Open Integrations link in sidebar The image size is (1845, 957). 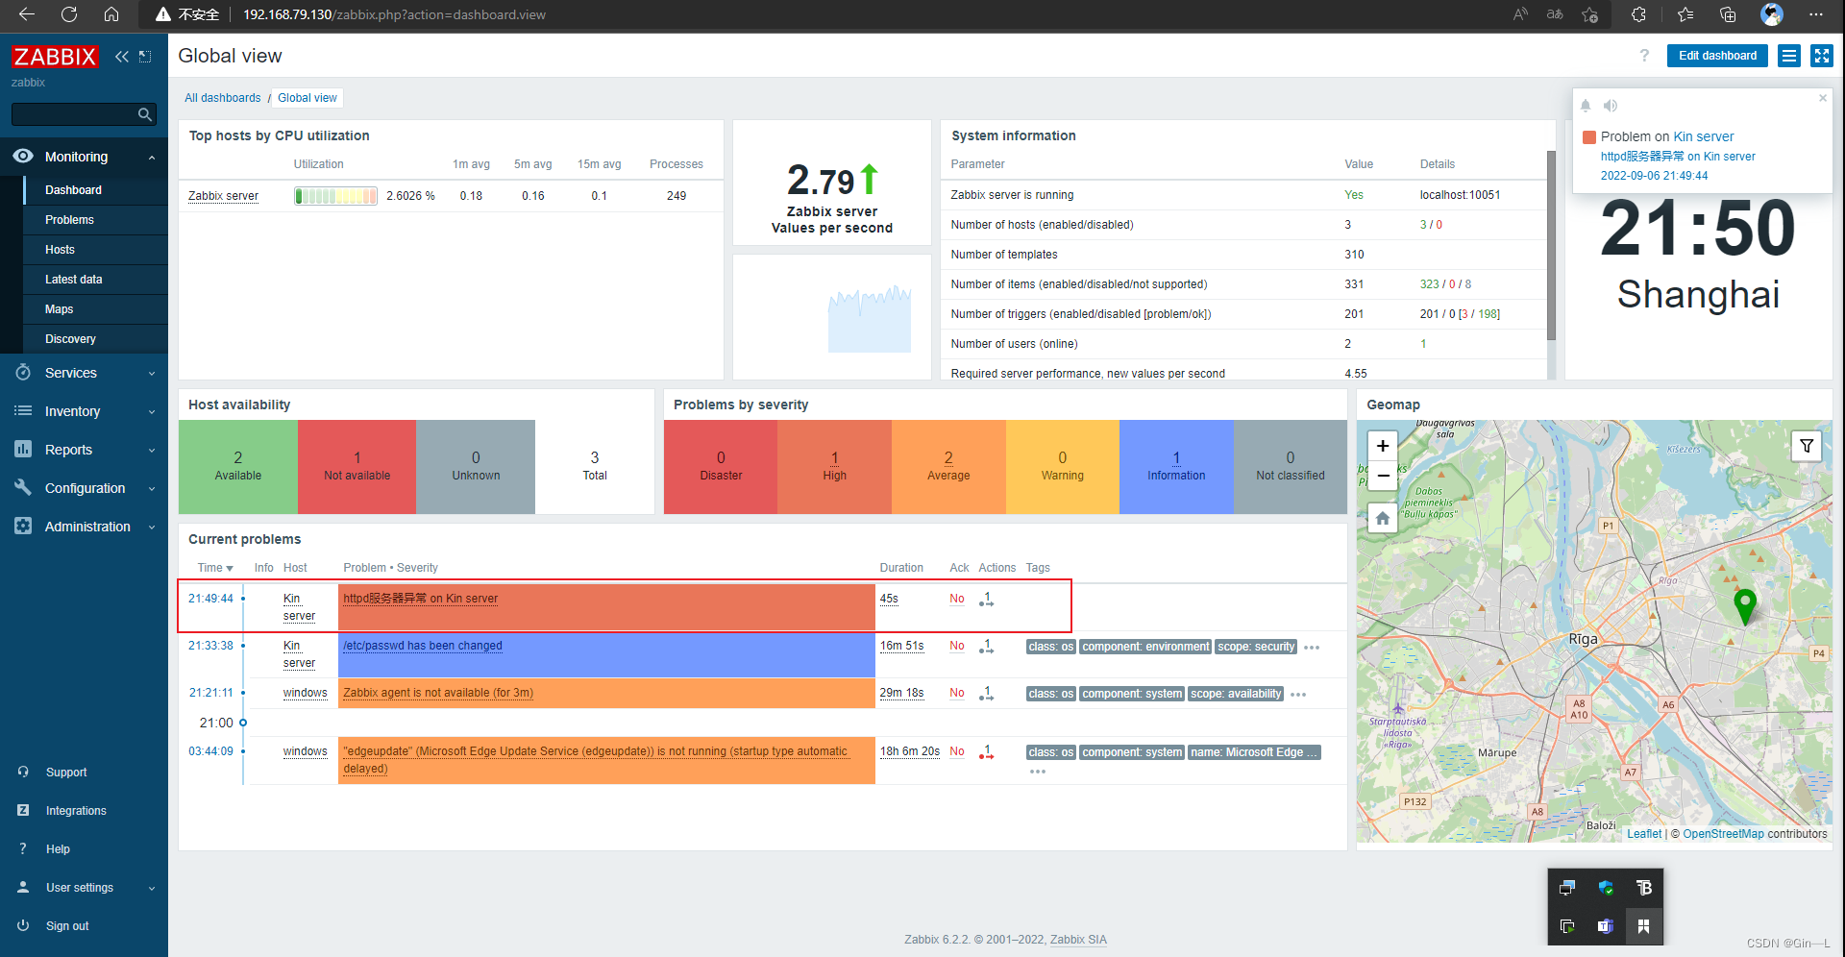click(76, 811)
